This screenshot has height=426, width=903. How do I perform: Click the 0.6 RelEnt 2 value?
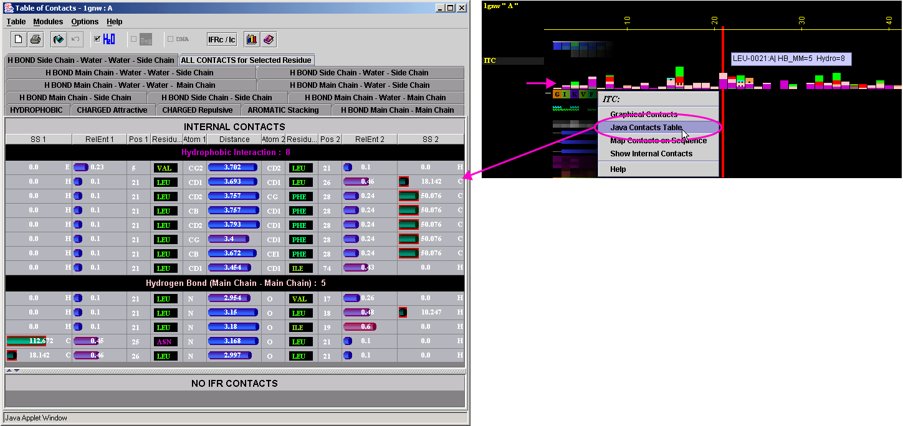[366, 327]
